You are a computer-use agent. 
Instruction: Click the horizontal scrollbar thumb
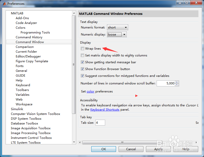coord(122,142)
